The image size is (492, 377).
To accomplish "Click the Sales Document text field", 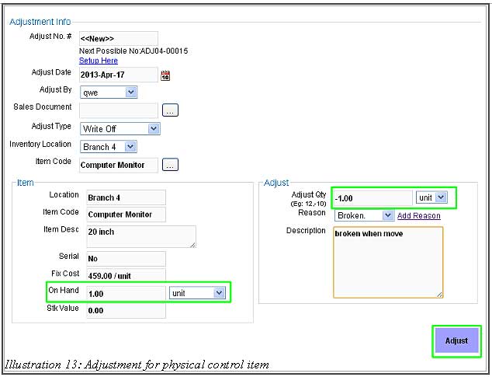I will click(x=118, y=110).
